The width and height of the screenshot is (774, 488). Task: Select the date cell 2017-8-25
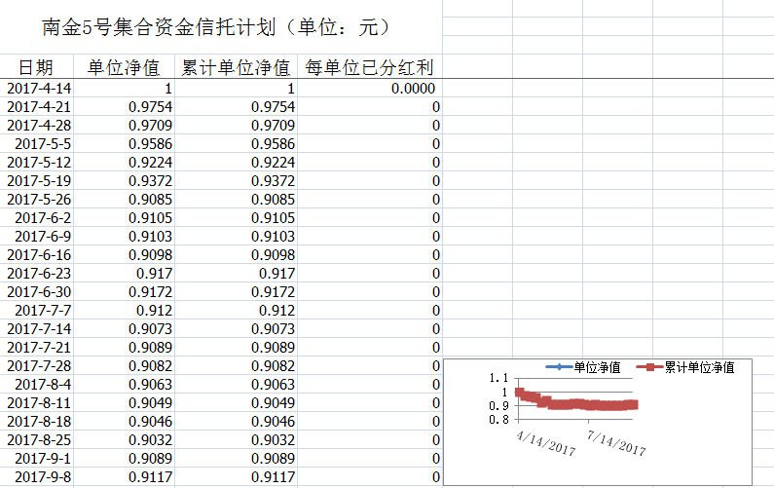point(39,440)
